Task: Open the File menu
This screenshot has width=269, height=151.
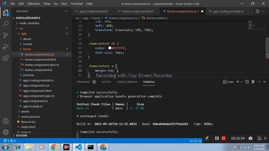Action: pos(12,4)
